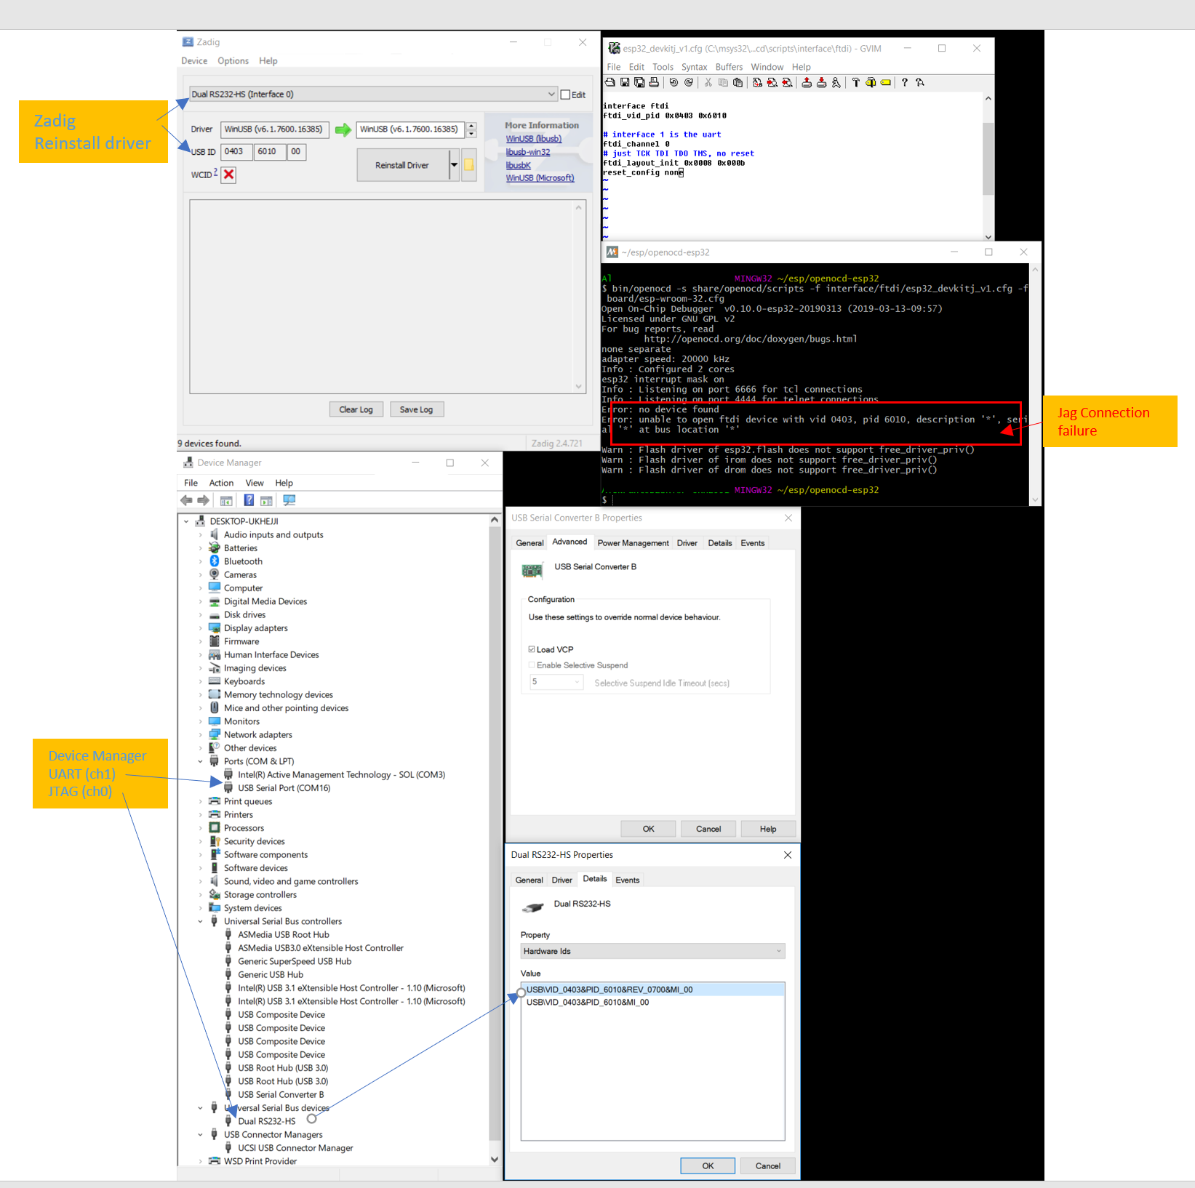Click the Find Next icon in GVIM toolbar

772,83
